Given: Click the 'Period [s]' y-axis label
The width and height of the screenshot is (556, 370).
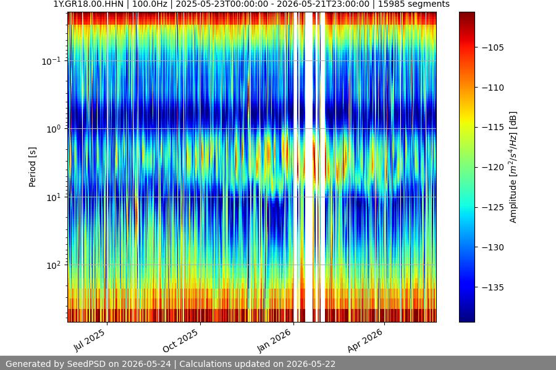Looking at the screenshot, I should (x=32, y=167).
